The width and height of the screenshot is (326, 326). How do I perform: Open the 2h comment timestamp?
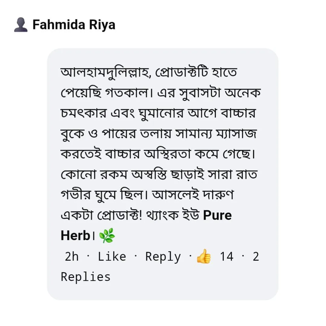point(72,256)
